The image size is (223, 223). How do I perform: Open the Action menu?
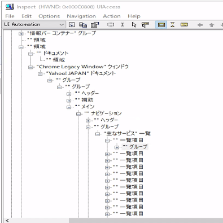[x=112, y=16]
